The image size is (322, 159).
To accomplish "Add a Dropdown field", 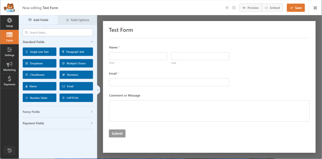I will tap(39, 63).
